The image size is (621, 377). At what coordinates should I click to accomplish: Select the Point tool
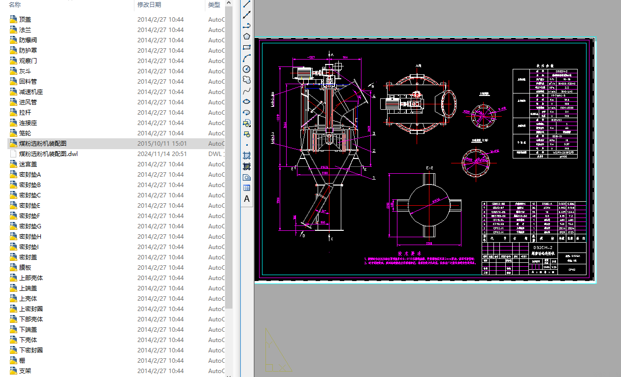tap(247, 145)
